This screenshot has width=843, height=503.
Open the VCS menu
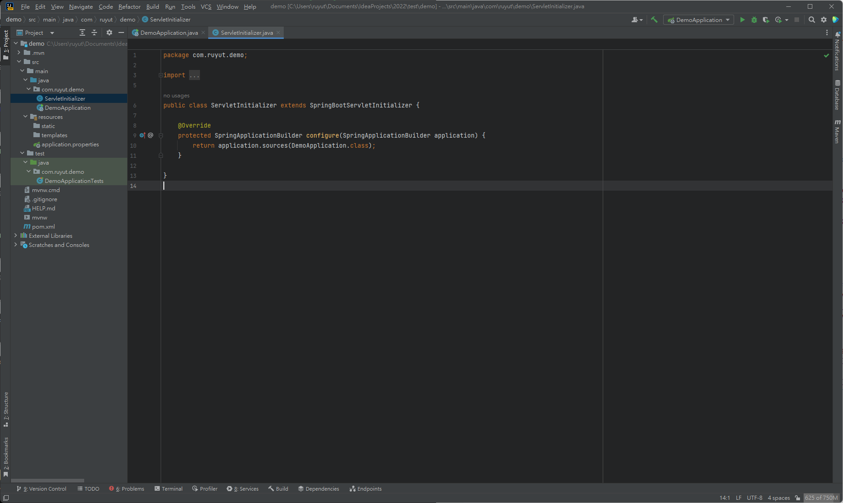pos(206,7)
